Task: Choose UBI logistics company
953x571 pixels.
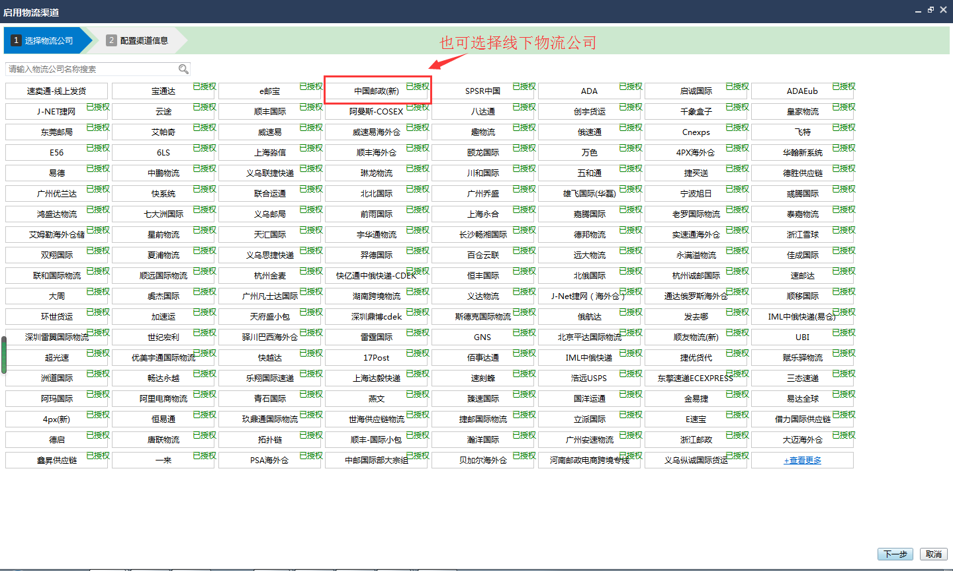Action: pyautogui.click(x=803, y=337)
